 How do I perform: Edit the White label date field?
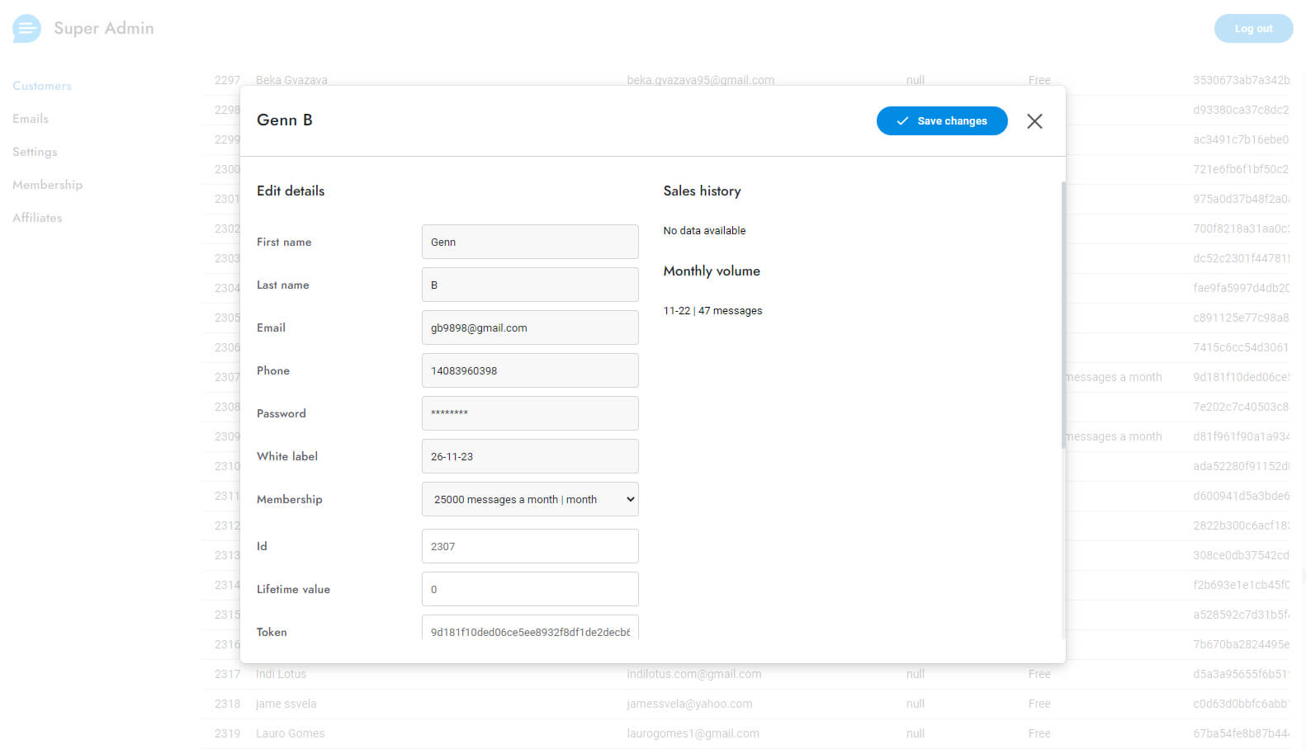click(x=530, y=456)
